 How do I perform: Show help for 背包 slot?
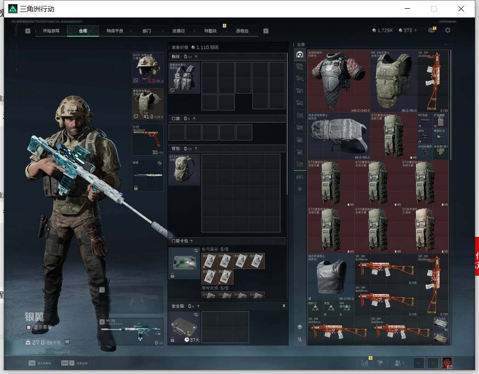(196, 149)
